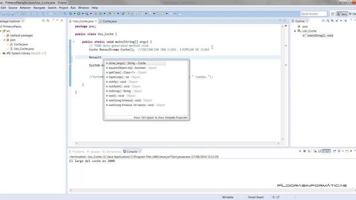This screenshot has height=200, width=356.
Task: Select Uso_Coche.java in Package Explorer
Action: 22,49
